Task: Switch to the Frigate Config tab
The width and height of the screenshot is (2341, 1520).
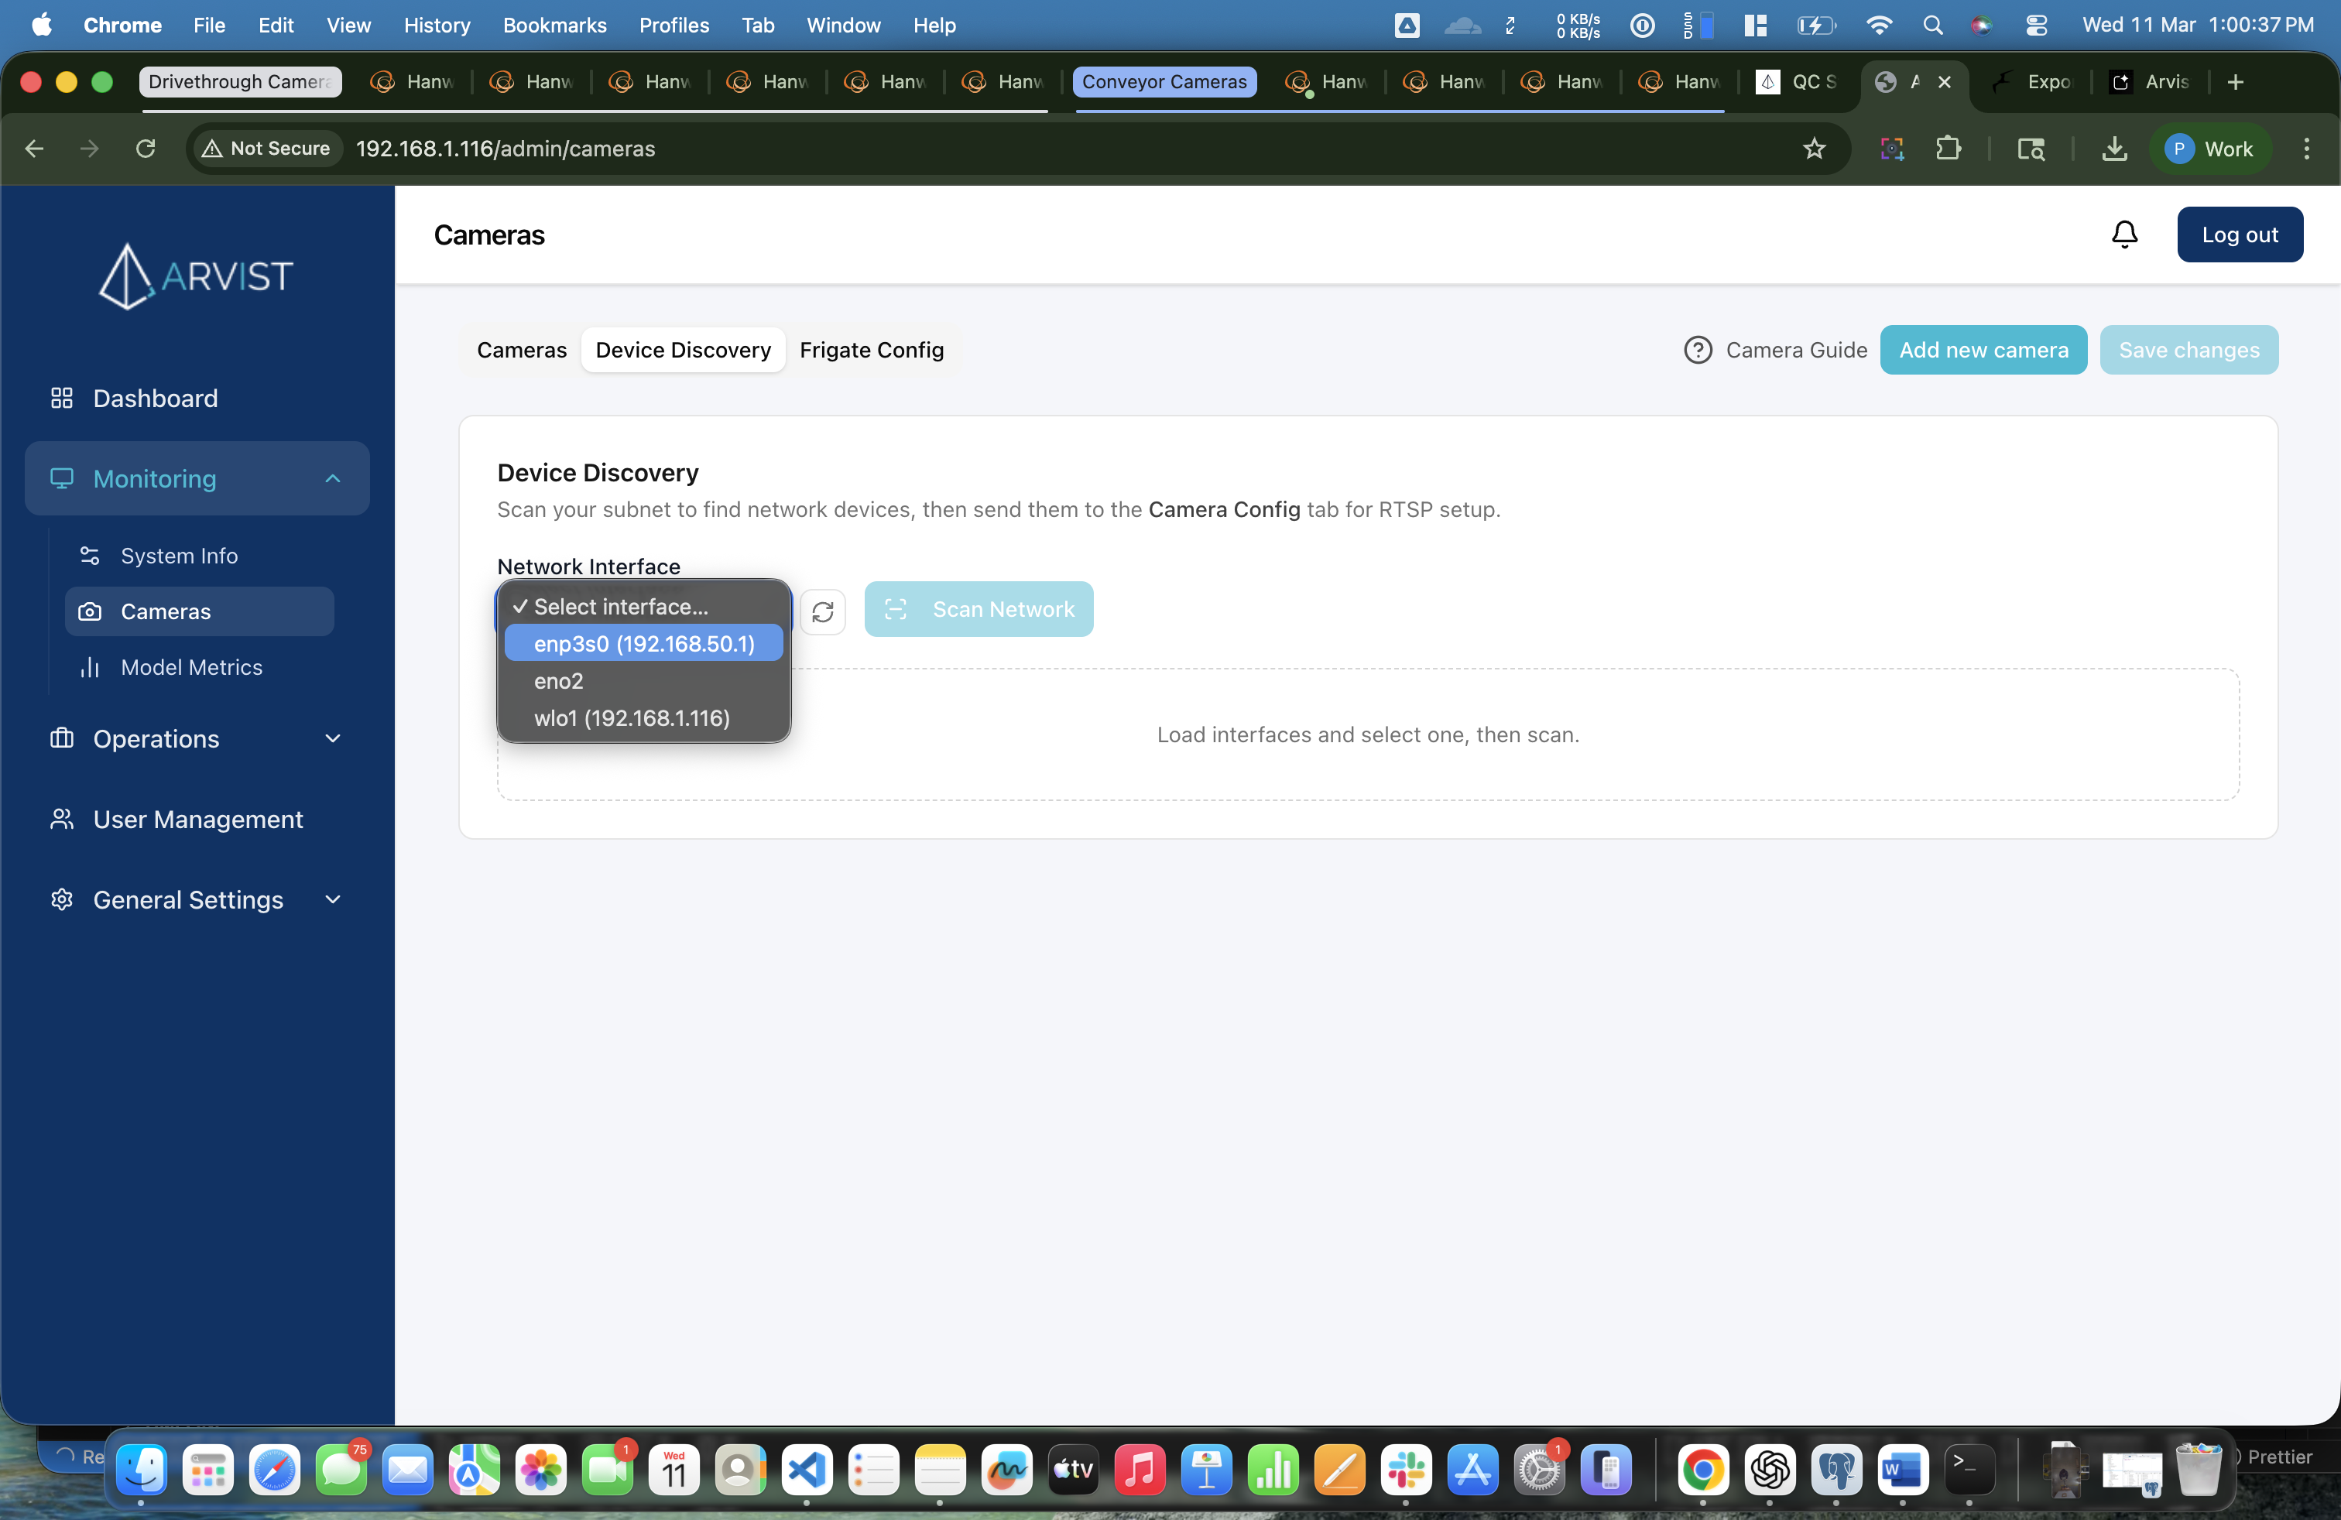Action: click(x=870, y=350)
